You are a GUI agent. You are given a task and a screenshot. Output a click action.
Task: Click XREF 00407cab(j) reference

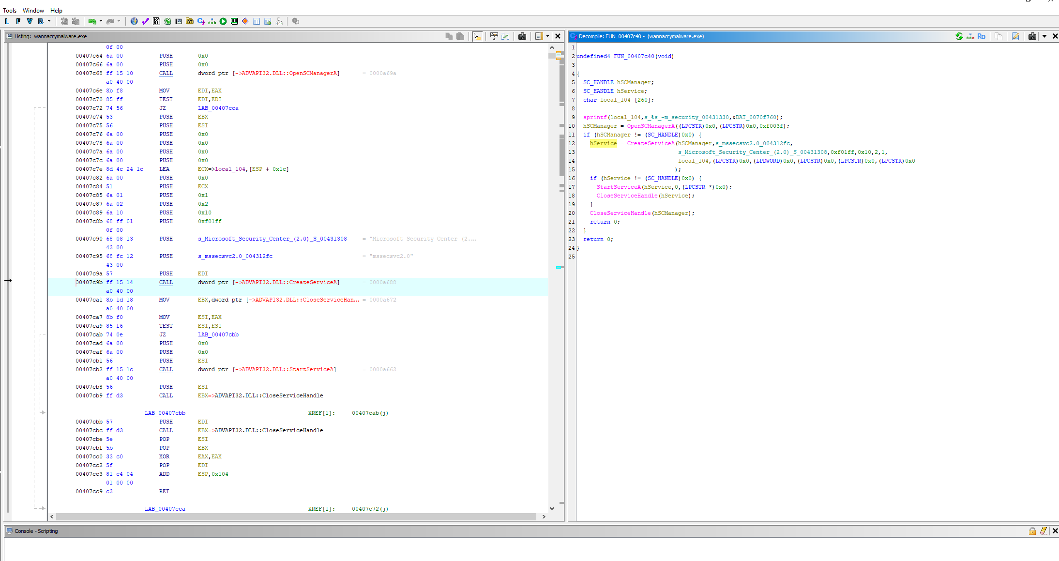(x=370, y=413)
